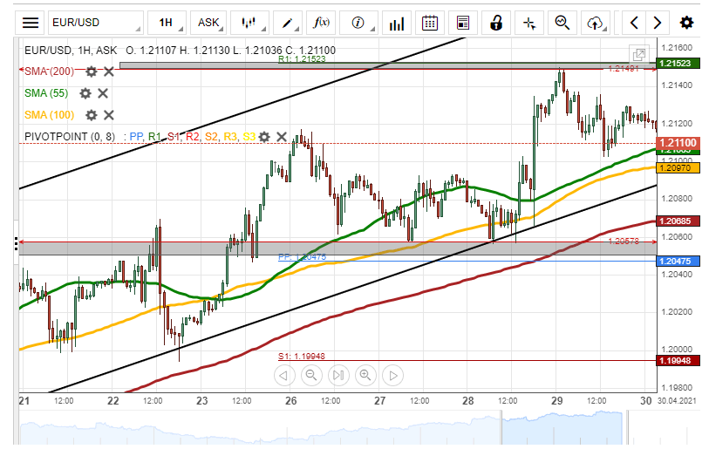Open the calendar date picker icon

click(429, 23)
